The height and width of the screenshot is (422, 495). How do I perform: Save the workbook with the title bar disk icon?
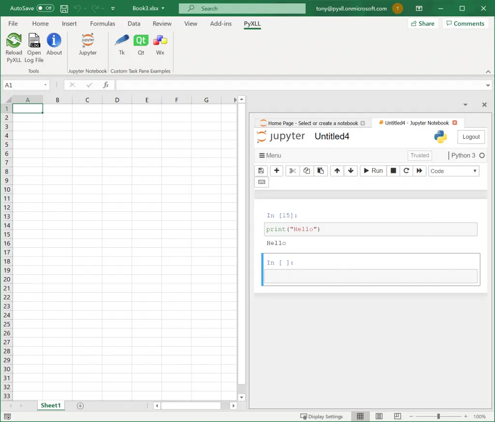64,9
